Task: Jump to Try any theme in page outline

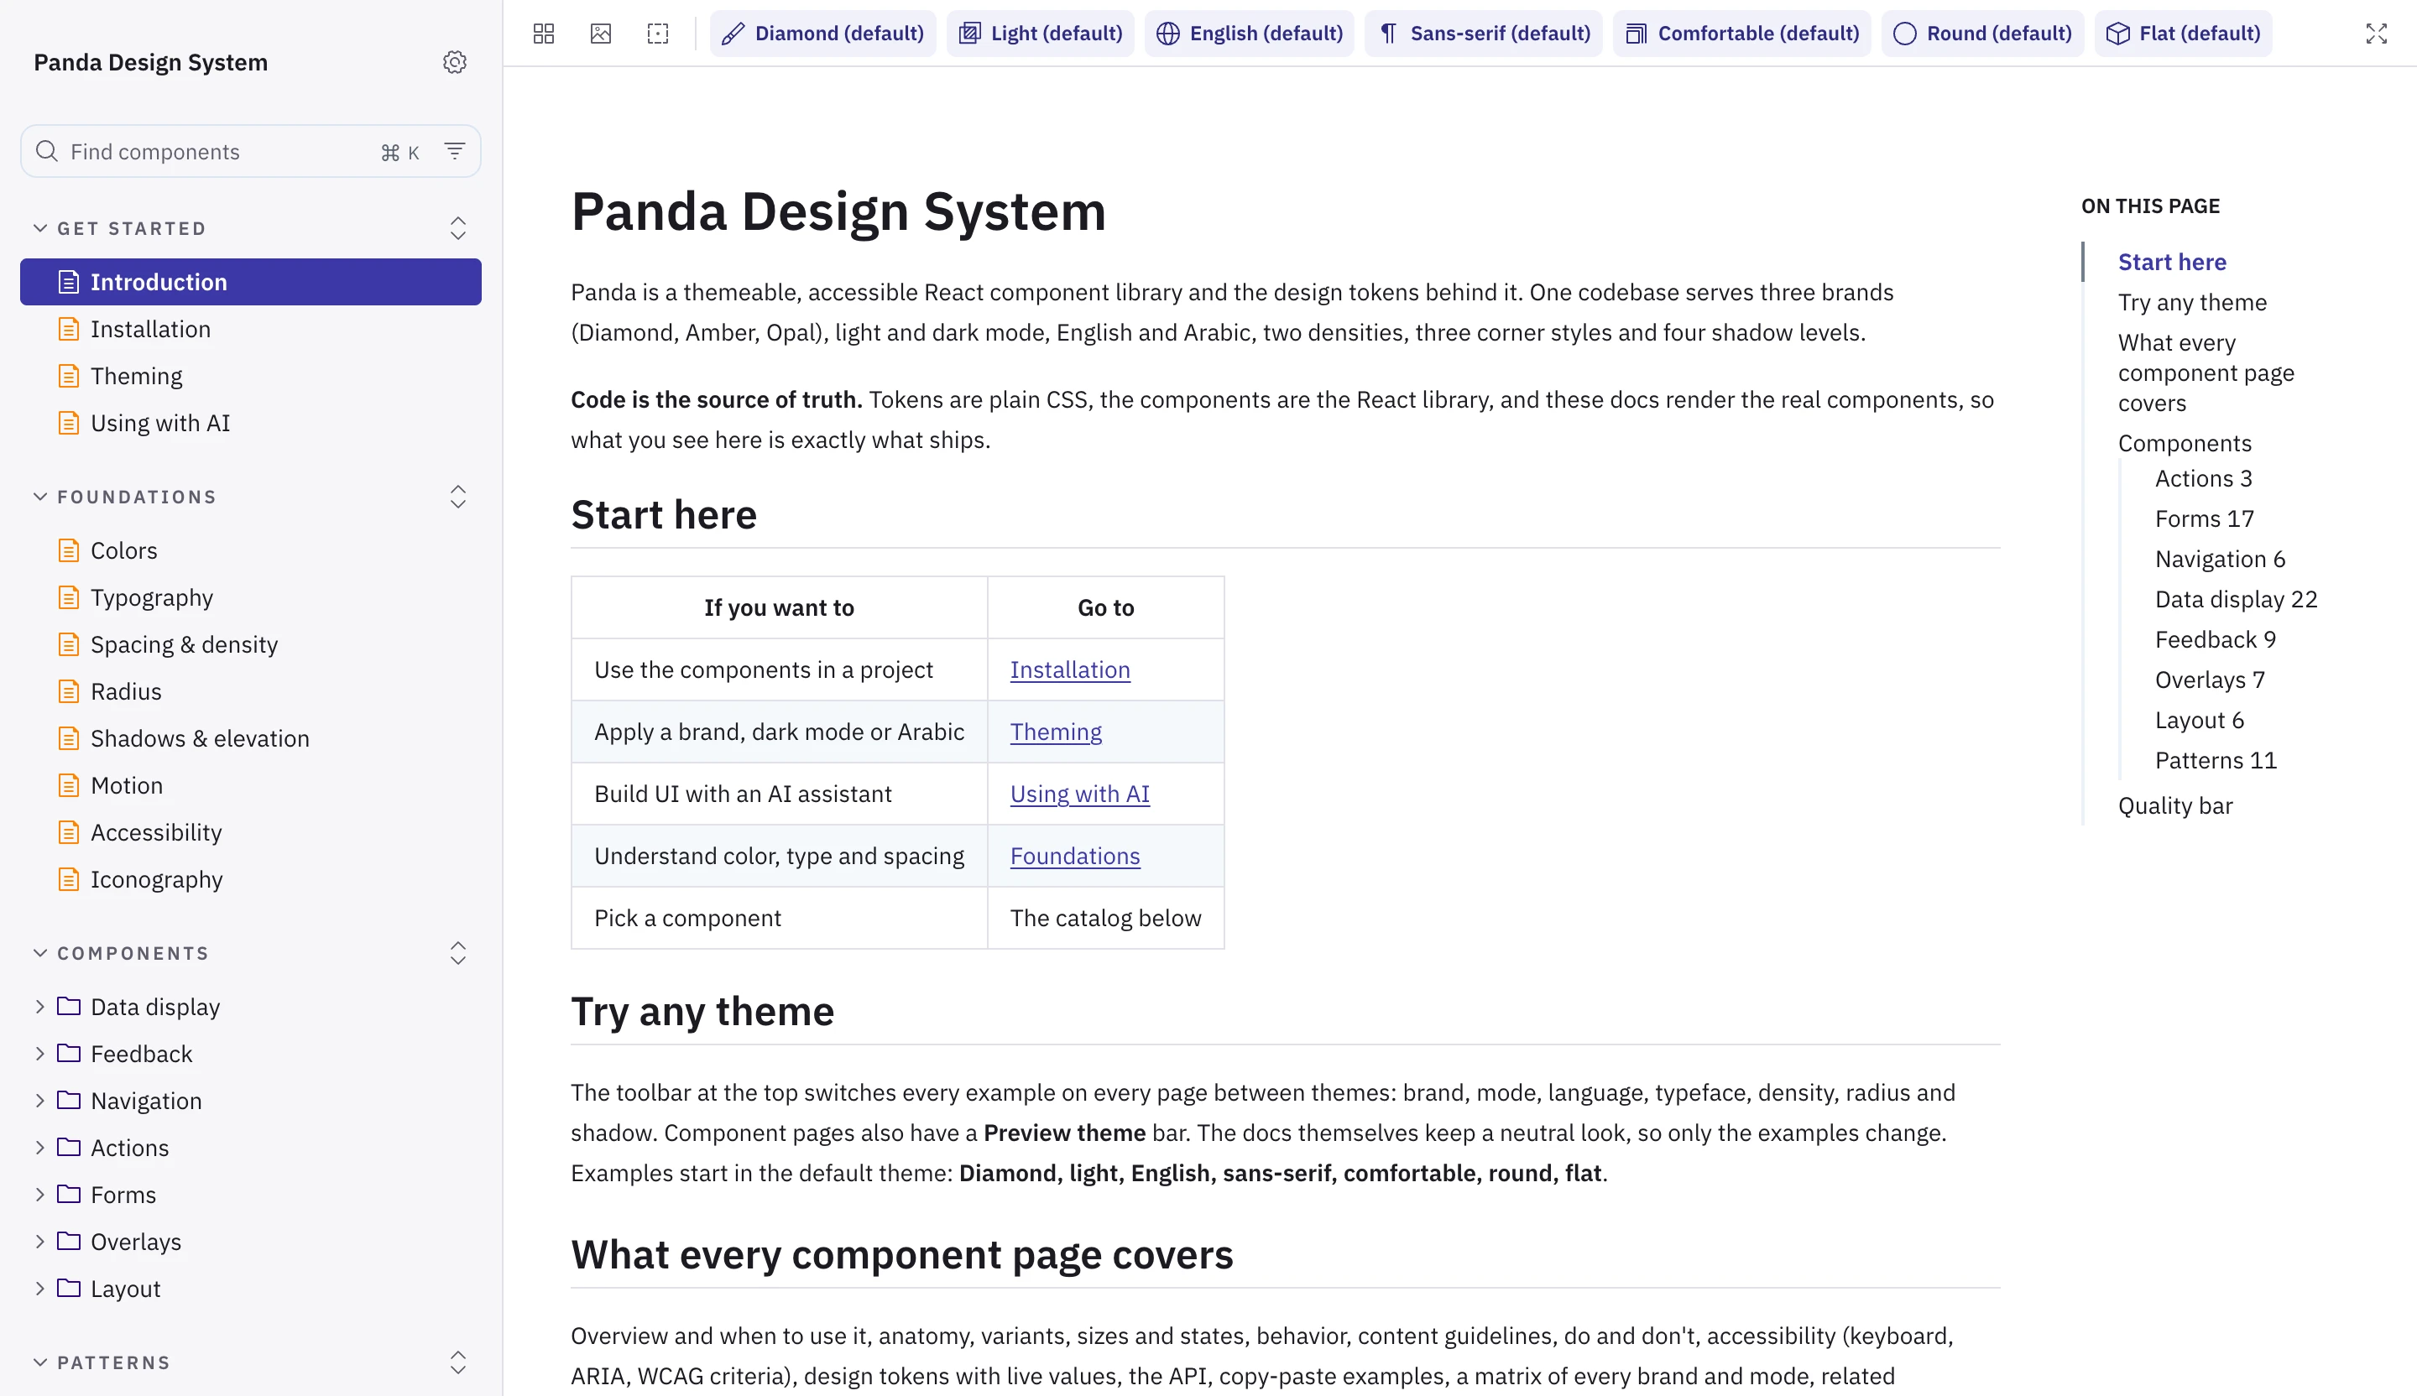Action: [2191, 303]
